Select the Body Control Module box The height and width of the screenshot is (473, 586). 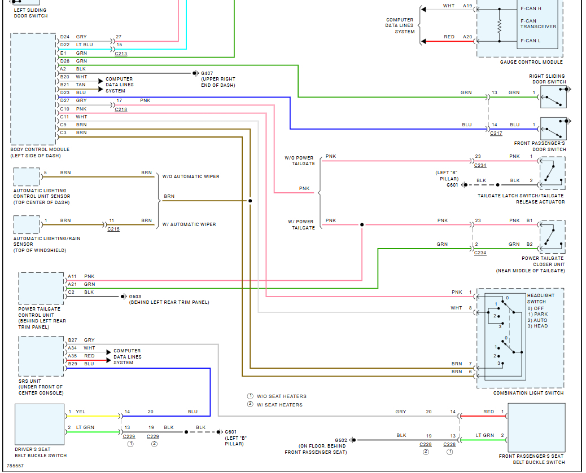point(34,89)
